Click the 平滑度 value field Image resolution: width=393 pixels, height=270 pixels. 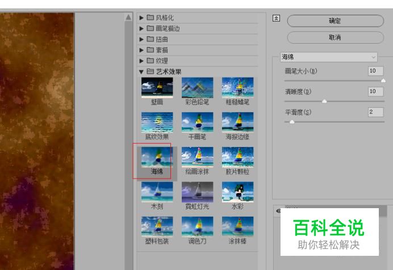[375, 112]
